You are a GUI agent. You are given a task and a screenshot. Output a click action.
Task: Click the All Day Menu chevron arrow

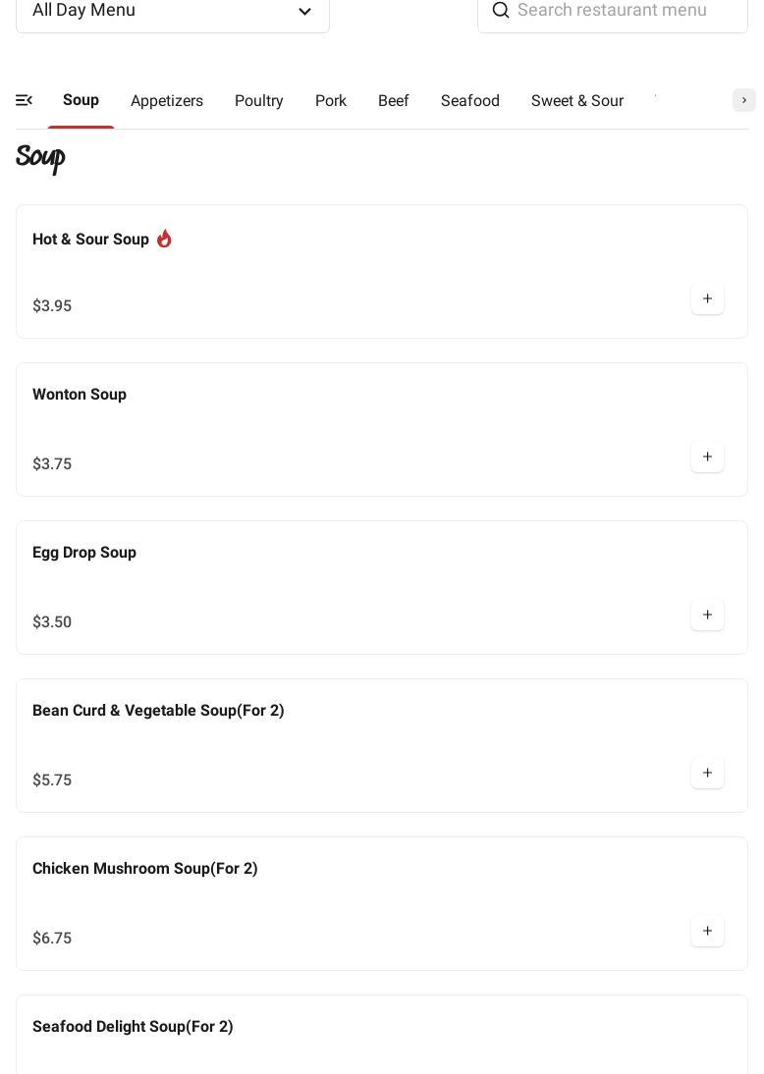(304, 12)
